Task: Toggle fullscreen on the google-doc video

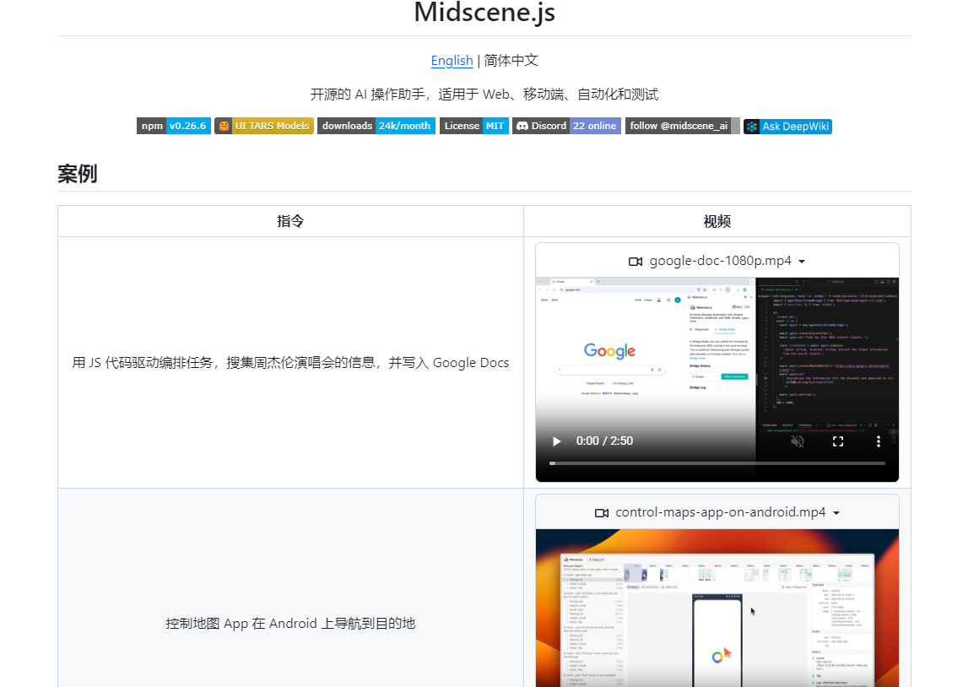Action: click(837, 441)
